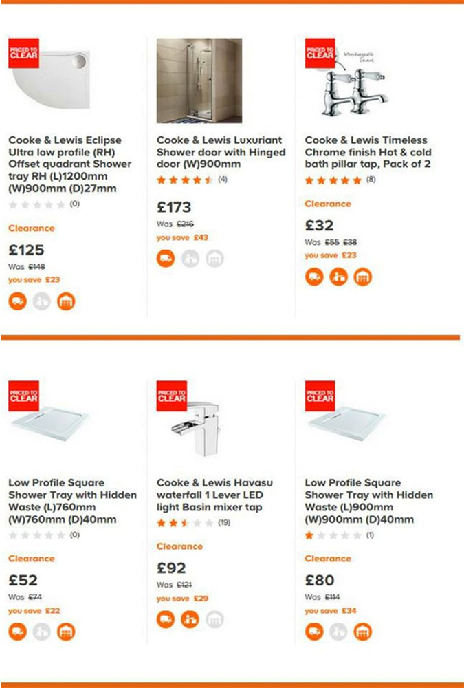The height and width of the screenshot is (688, 464).
Task: Click home delivery truck icon under Eclipse shower tray
Action: [x=18, y=301]
